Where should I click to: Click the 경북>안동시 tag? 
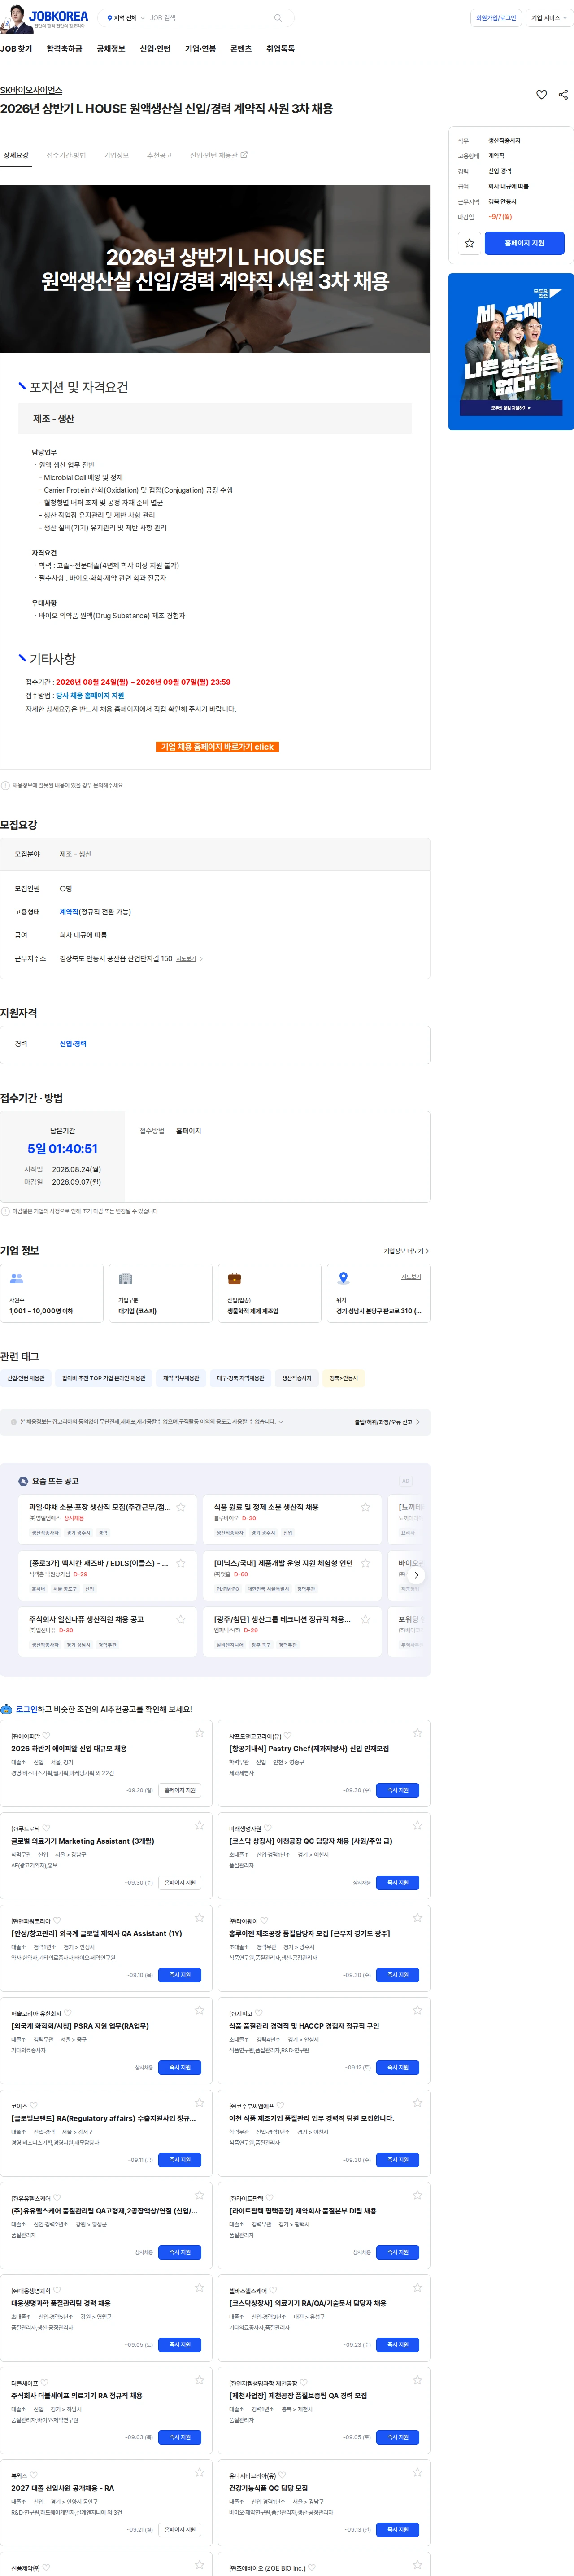[343, 1377]
